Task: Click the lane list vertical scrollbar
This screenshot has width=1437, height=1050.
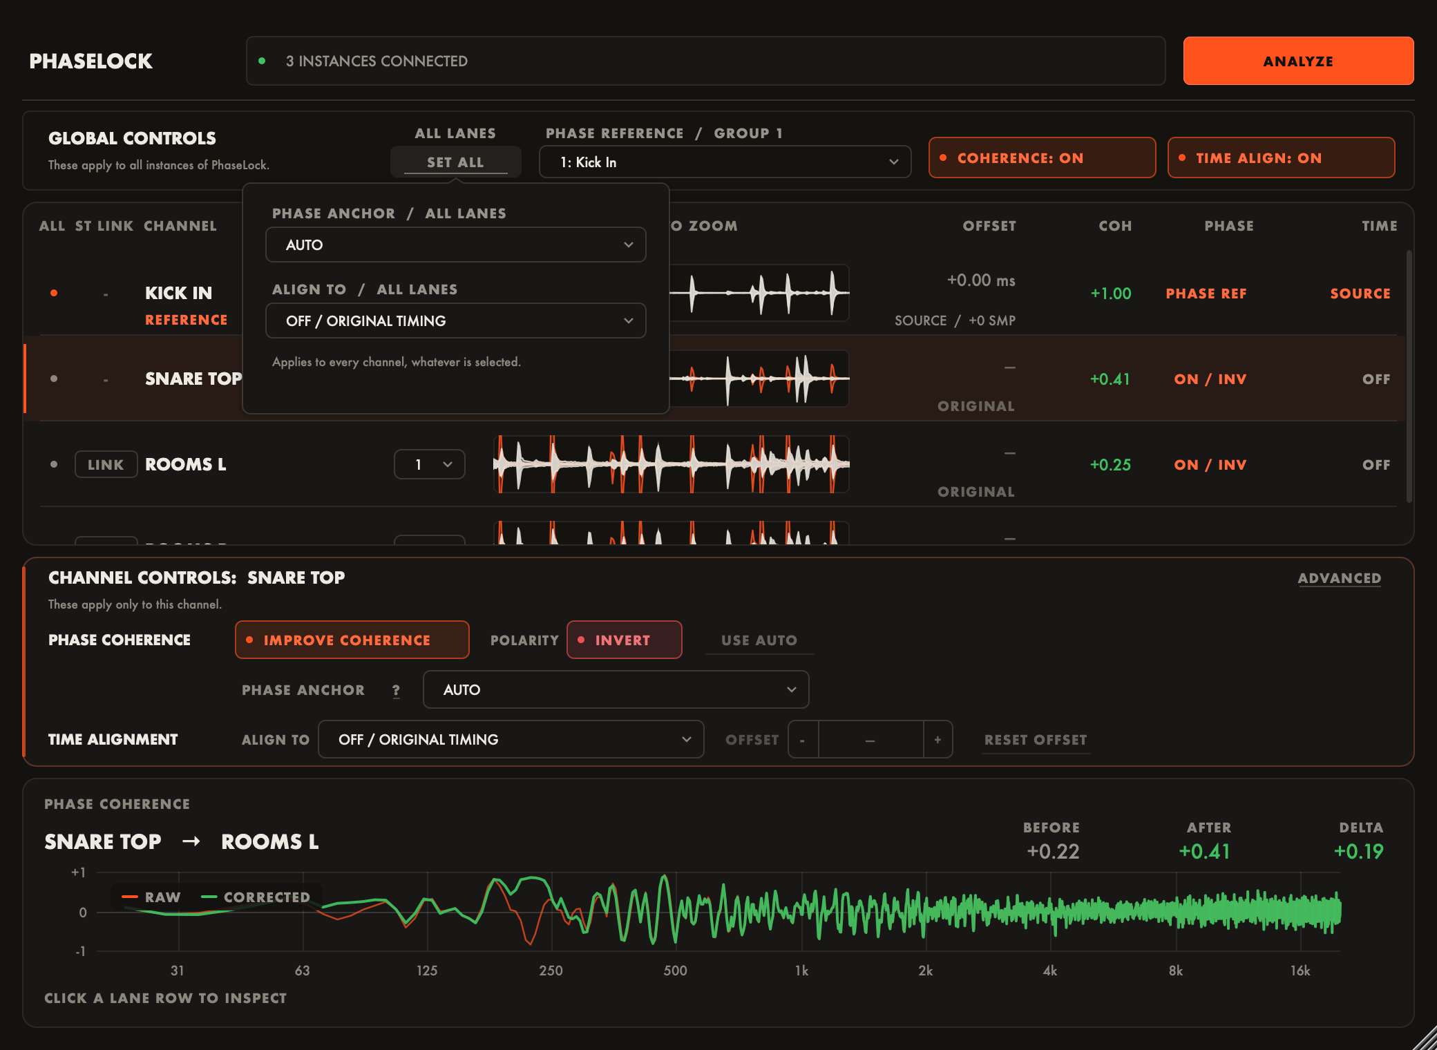Action: (x=1409, y=376)
